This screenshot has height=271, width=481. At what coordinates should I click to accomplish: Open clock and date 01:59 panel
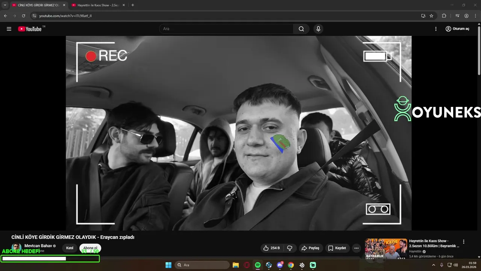[x=469, y=265]
